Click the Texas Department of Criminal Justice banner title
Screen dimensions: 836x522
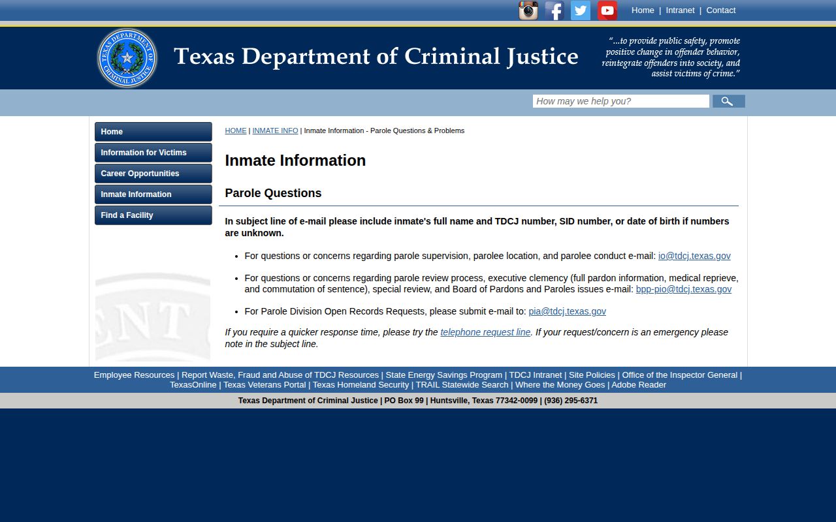pos(376,57)
